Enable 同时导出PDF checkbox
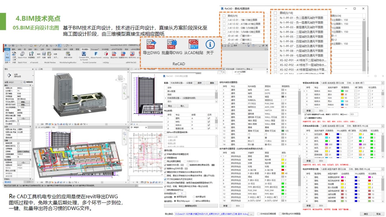 pyautogui.click(x=280, y=214)
